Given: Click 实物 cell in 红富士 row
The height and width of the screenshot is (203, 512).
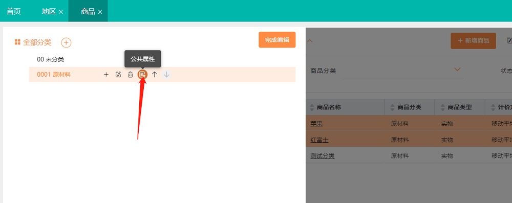Looking at the screenshot, I should click(x=447, y=140).
